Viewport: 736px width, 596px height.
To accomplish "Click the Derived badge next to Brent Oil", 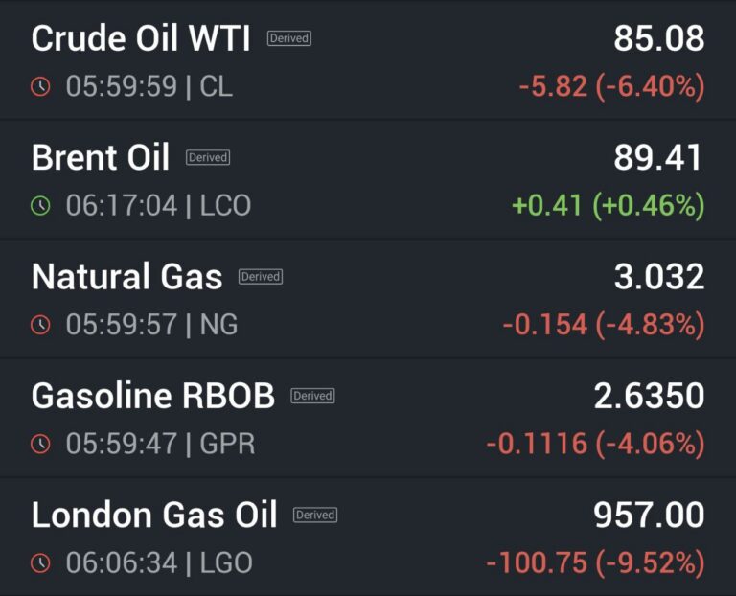I will [x=208, y=158].
